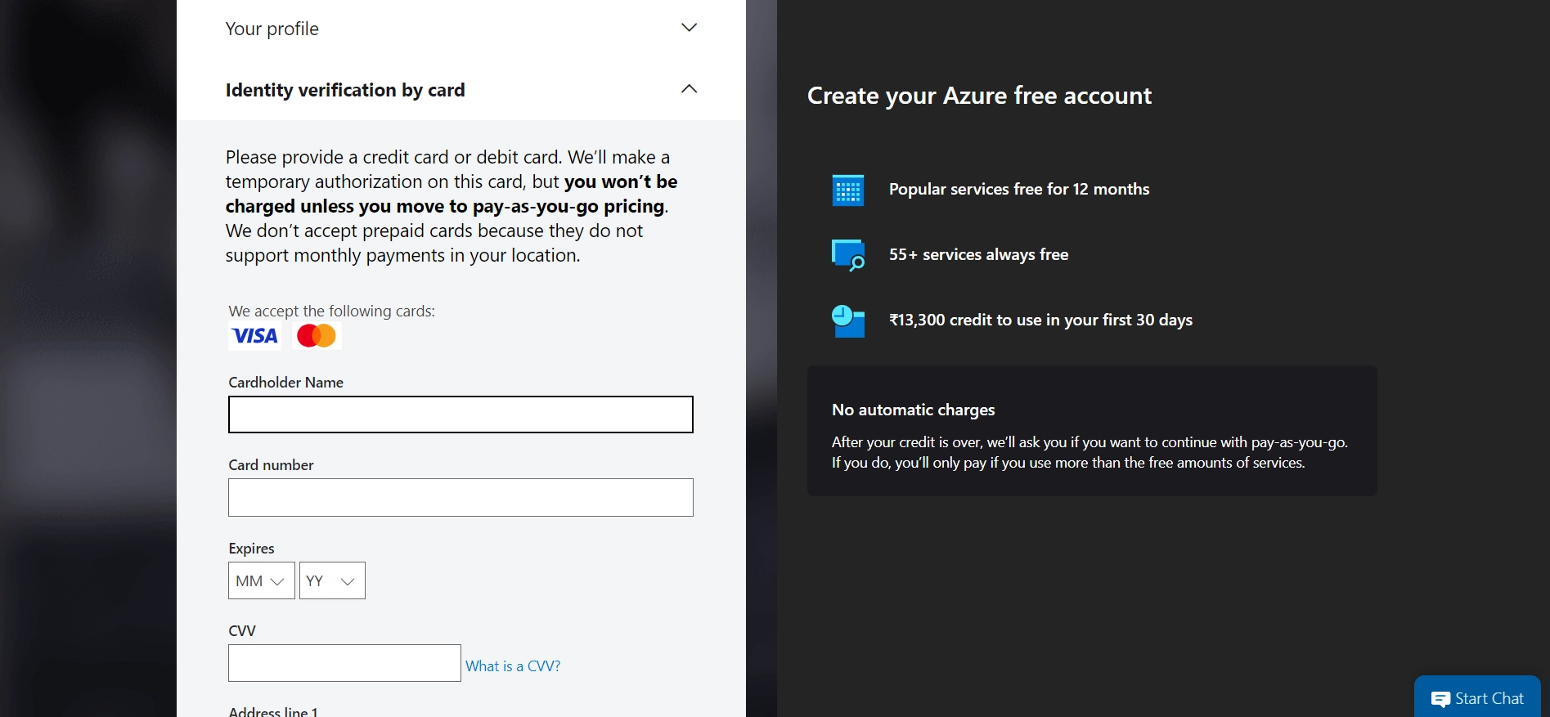This screenshot has height=717, width=1550.
Task: Click the 55+ services always free icon
Action: pos(848,255)
